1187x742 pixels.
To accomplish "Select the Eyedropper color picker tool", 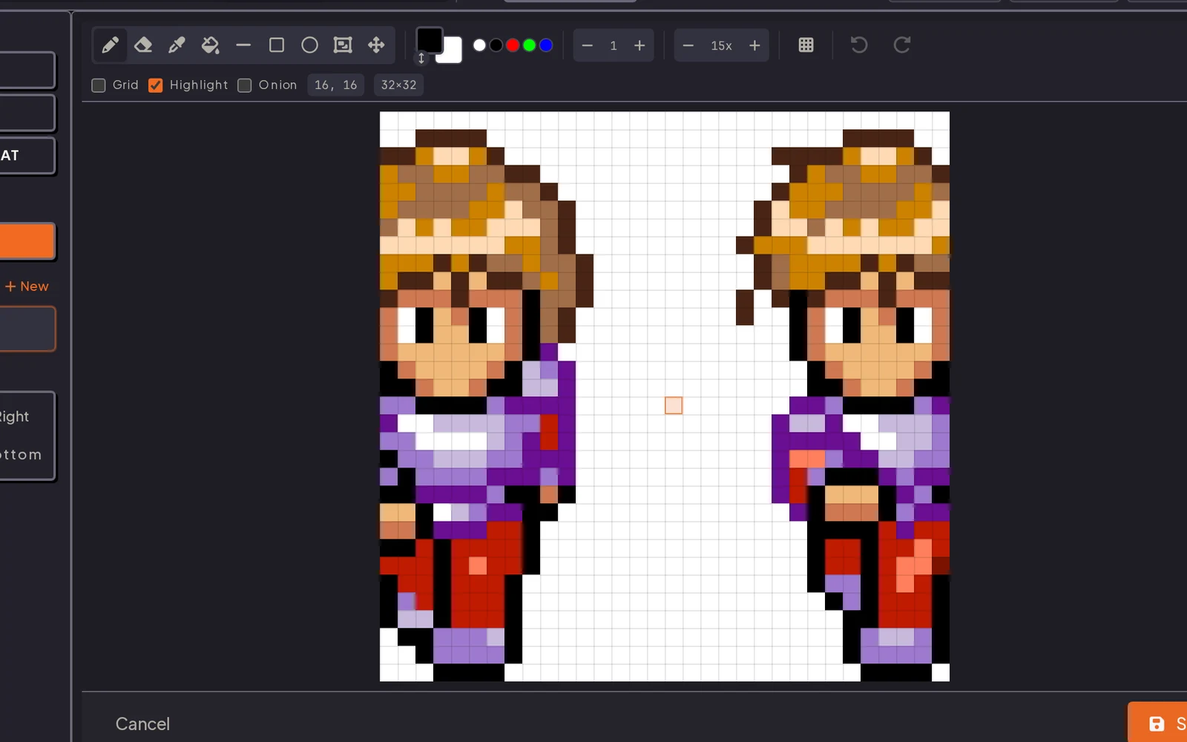I will coord(177,45).
